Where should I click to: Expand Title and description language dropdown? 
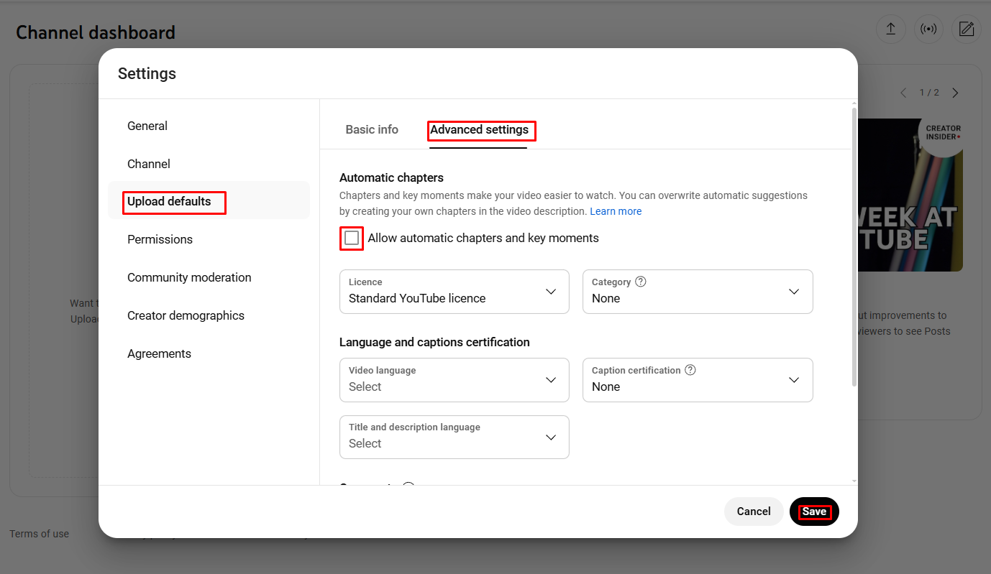click(x=454, y=437)
